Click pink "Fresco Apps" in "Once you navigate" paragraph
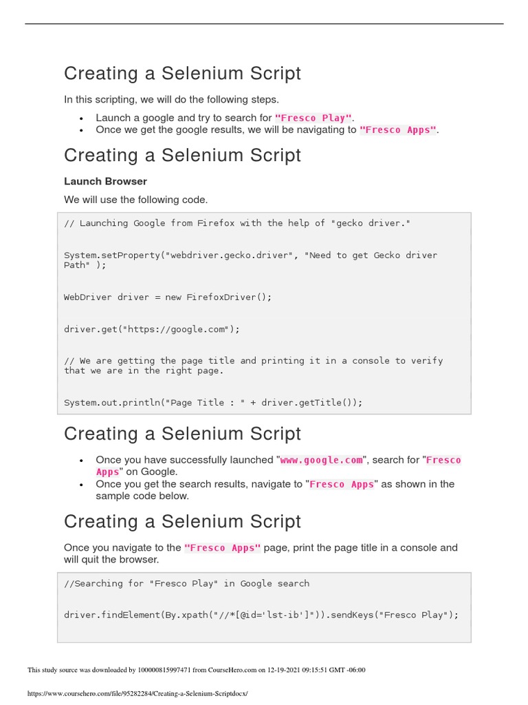 223,548
